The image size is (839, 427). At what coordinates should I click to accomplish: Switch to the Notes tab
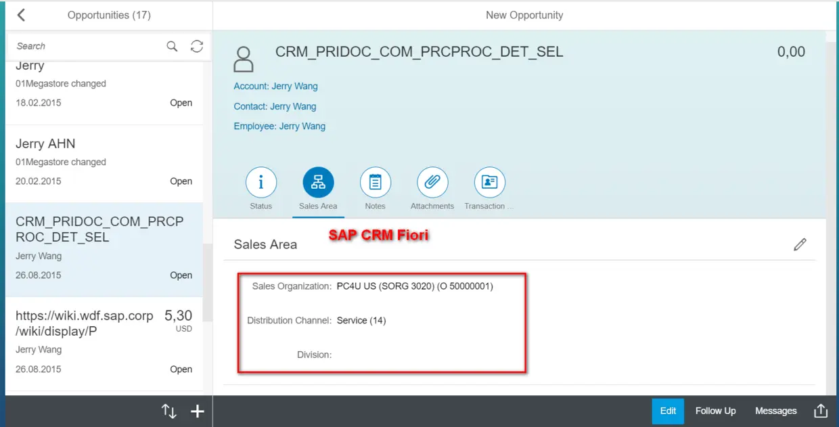coord(375,183)
